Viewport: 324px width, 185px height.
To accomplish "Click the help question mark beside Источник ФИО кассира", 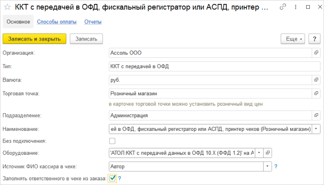I will click(276, 166).
